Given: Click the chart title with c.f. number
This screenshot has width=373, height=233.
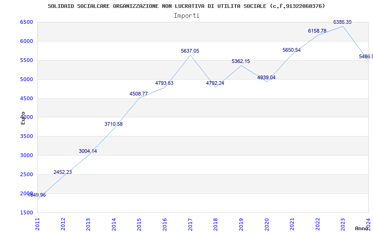Looking at the screenshot, I should 186,6.
